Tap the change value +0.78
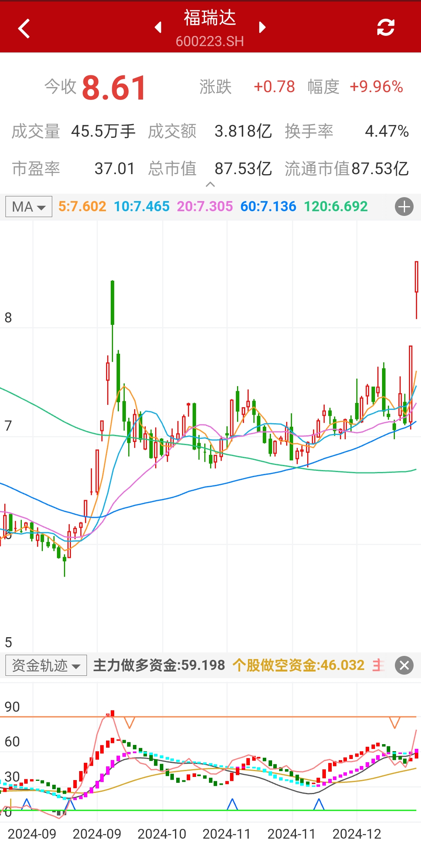This screenshot has width=421, height=848. coord(274,87)
